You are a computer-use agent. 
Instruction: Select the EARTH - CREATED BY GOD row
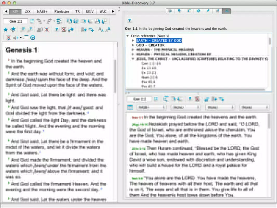[159, 41]
